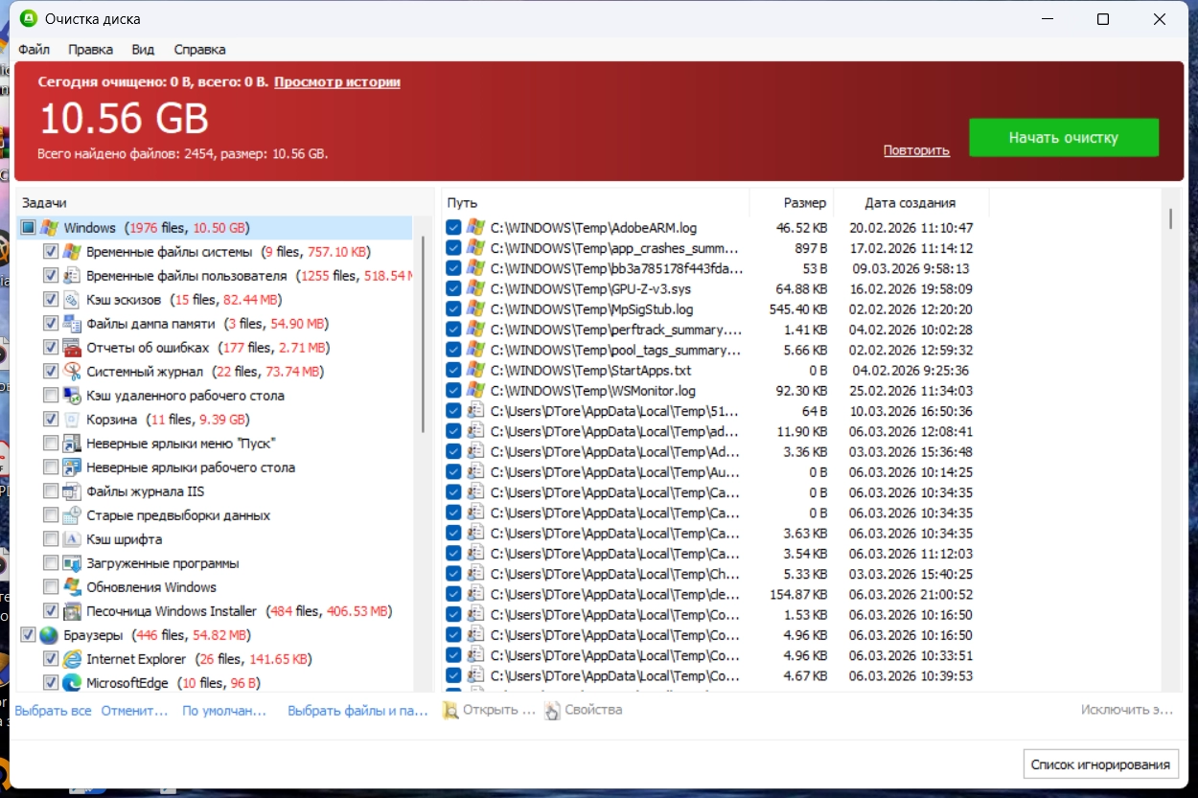Viewport: 1198px width, 798px height.
Task: Click the Неверные ярлыки меню "Пуск" icon
Action: (x=72, y=444)
